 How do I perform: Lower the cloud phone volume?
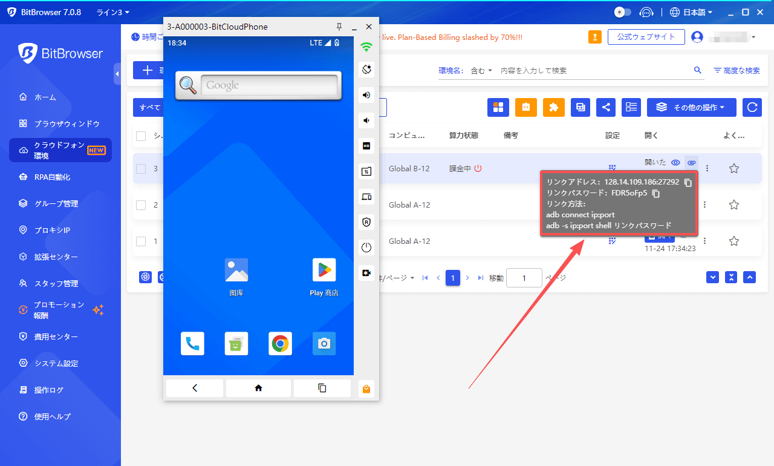click(x=366, y=120)
